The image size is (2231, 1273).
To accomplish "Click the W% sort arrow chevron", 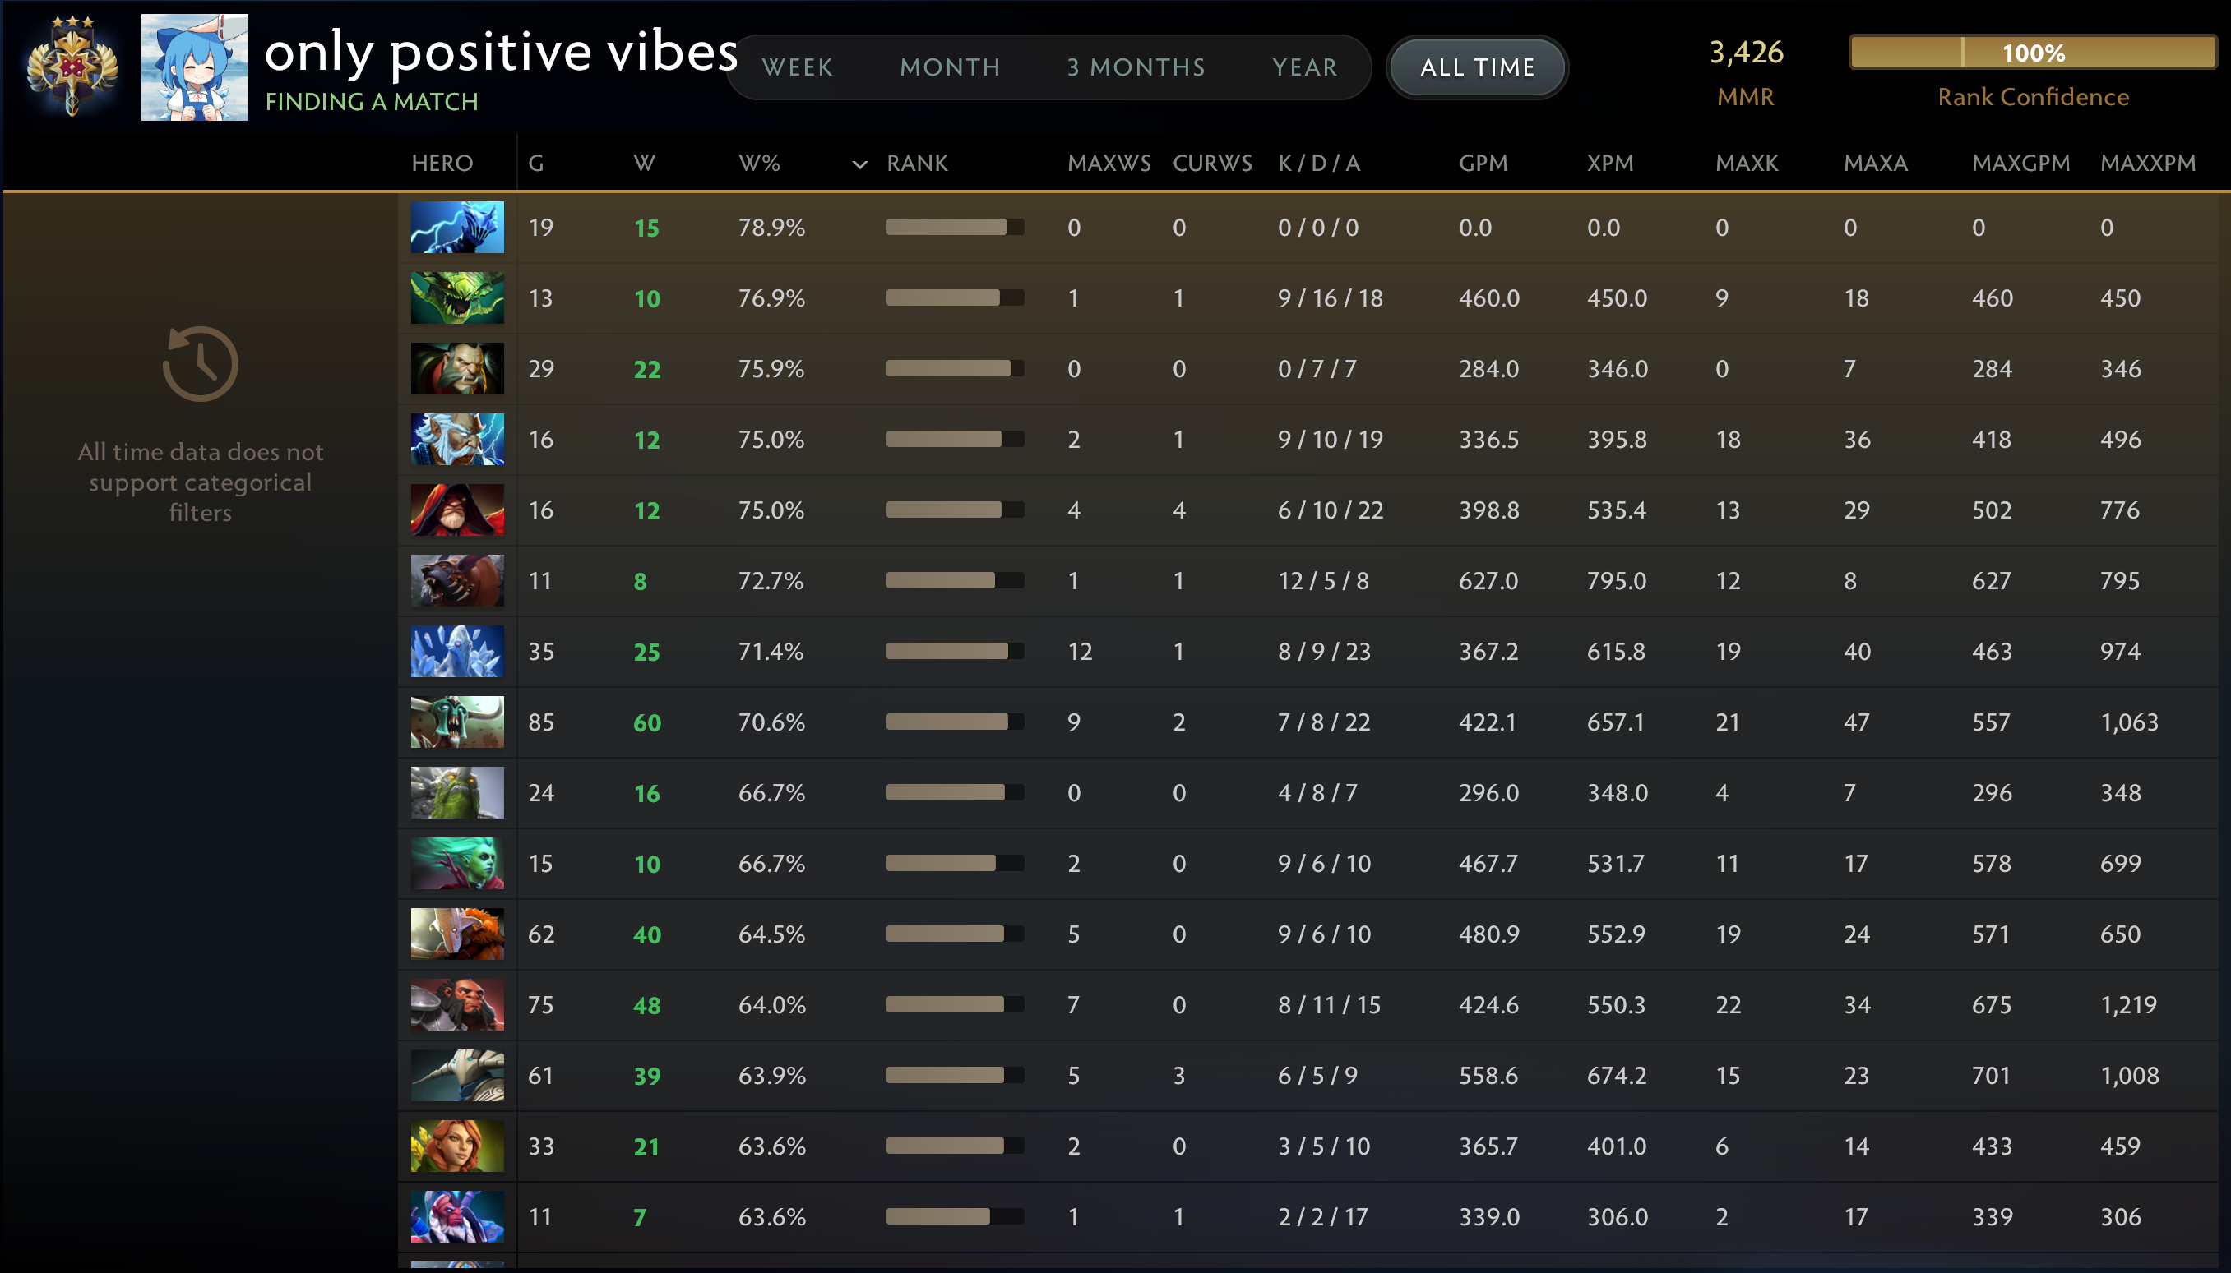I will click(x=860, y=164).
